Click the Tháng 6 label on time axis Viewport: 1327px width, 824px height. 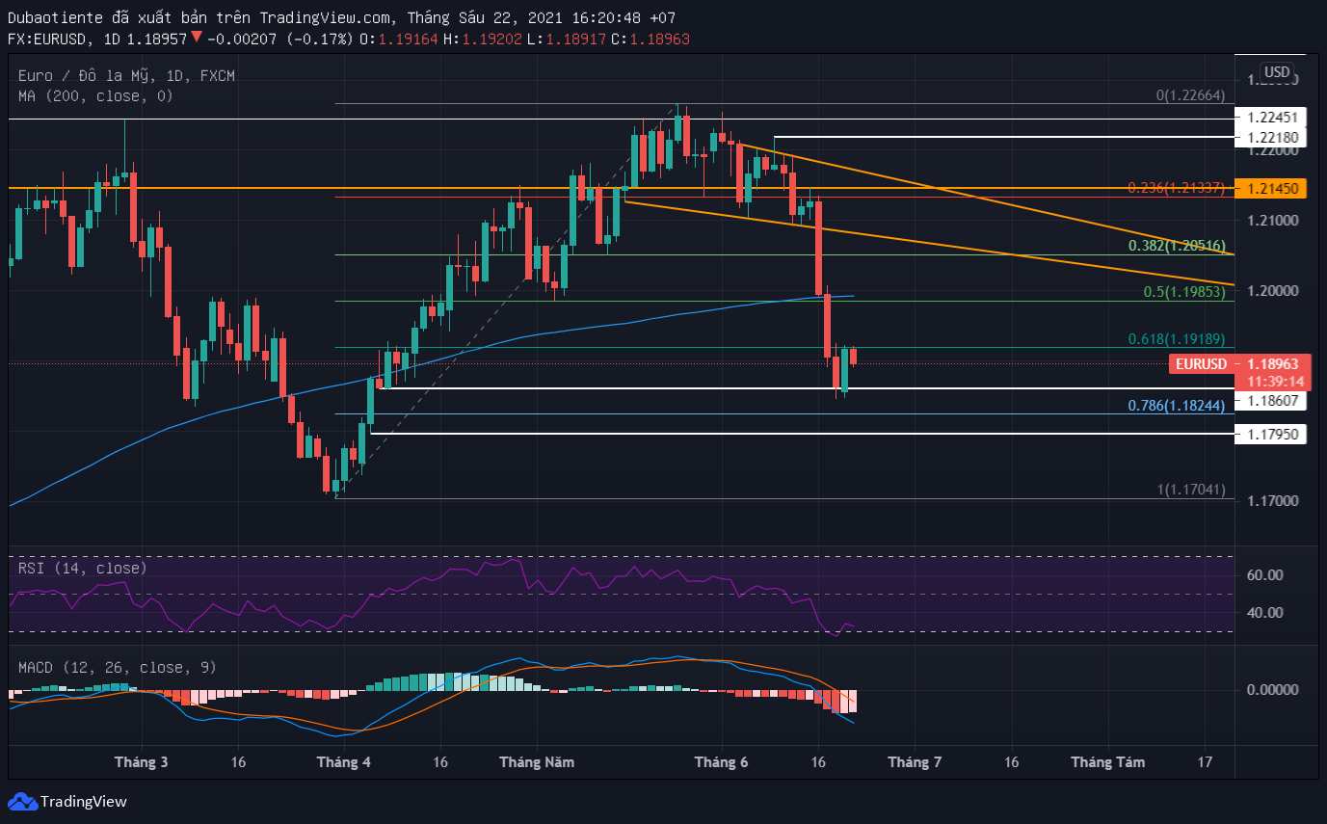[722, 762]
